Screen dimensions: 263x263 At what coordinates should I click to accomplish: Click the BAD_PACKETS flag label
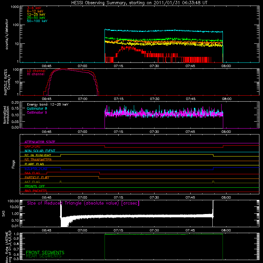tap(36, 191)
